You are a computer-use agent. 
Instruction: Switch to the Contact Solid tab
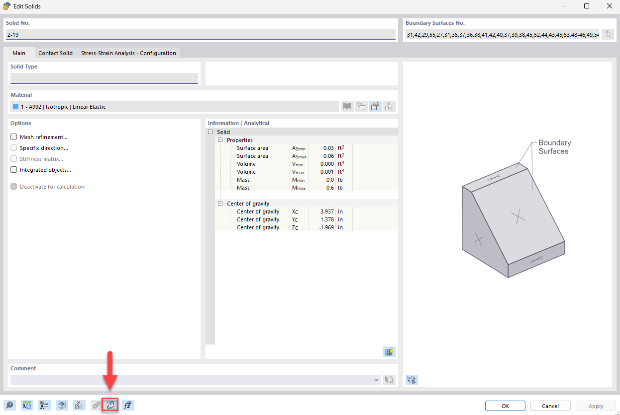click(55, 53)
